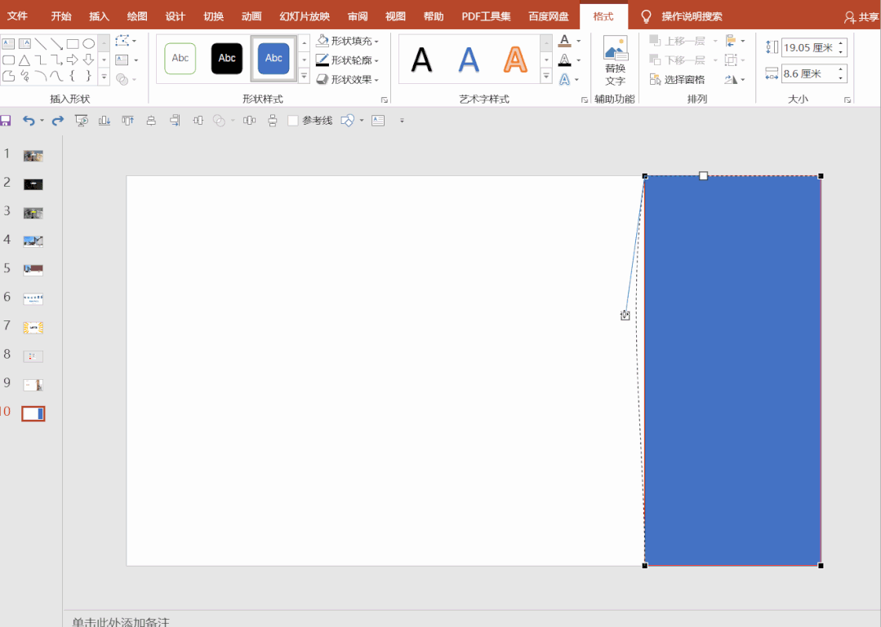Select the text box shape tool
The width and height of the screenshot is (881, 627).
tap(8, 44)
